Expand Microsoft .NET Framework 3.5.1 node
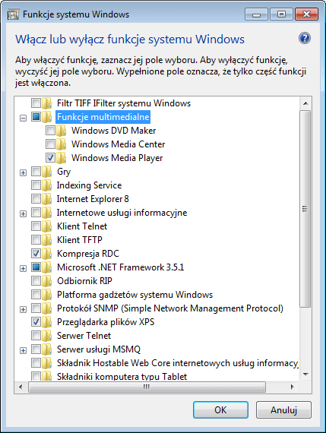The width and height of the screenshot is (326, 433). pyautogui.click(x=24, y=268)
